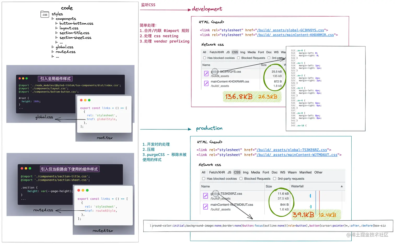This screenshot has width=395, height=244.
Task: Toggle Blocked Requests in production panel
Action: 241,179
